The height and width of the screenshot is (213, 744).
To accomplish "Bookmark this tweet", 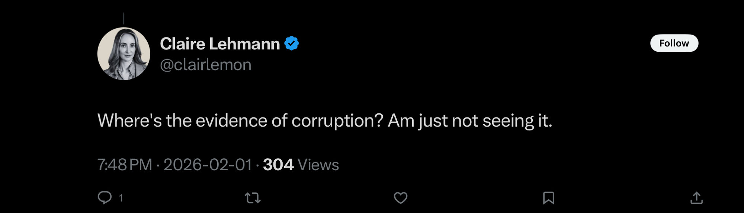I will (x=548, y=198).
